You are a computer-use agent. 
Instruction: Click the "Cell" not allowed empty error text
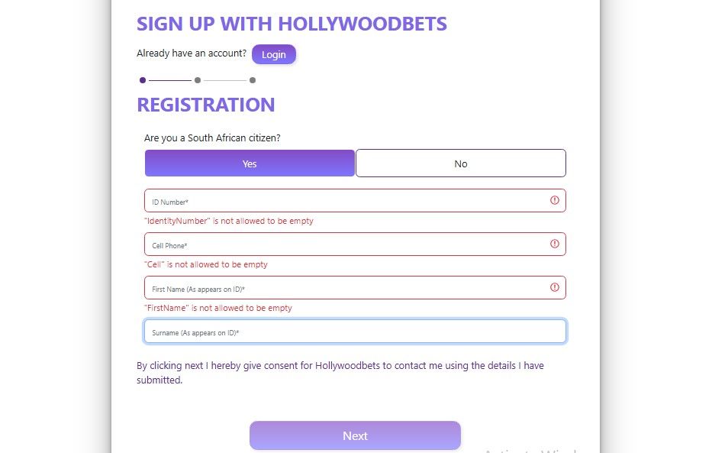[x=205, y=264]
